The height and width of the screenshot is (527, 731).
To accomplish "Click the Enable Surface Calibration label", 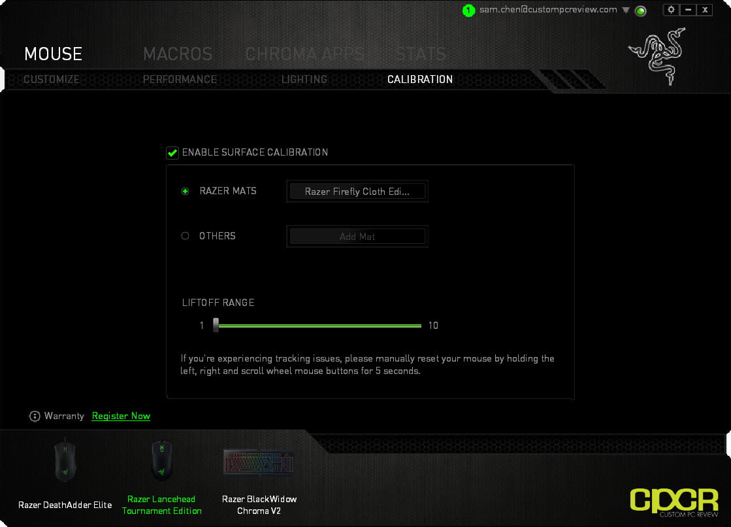I will point(255,152).
